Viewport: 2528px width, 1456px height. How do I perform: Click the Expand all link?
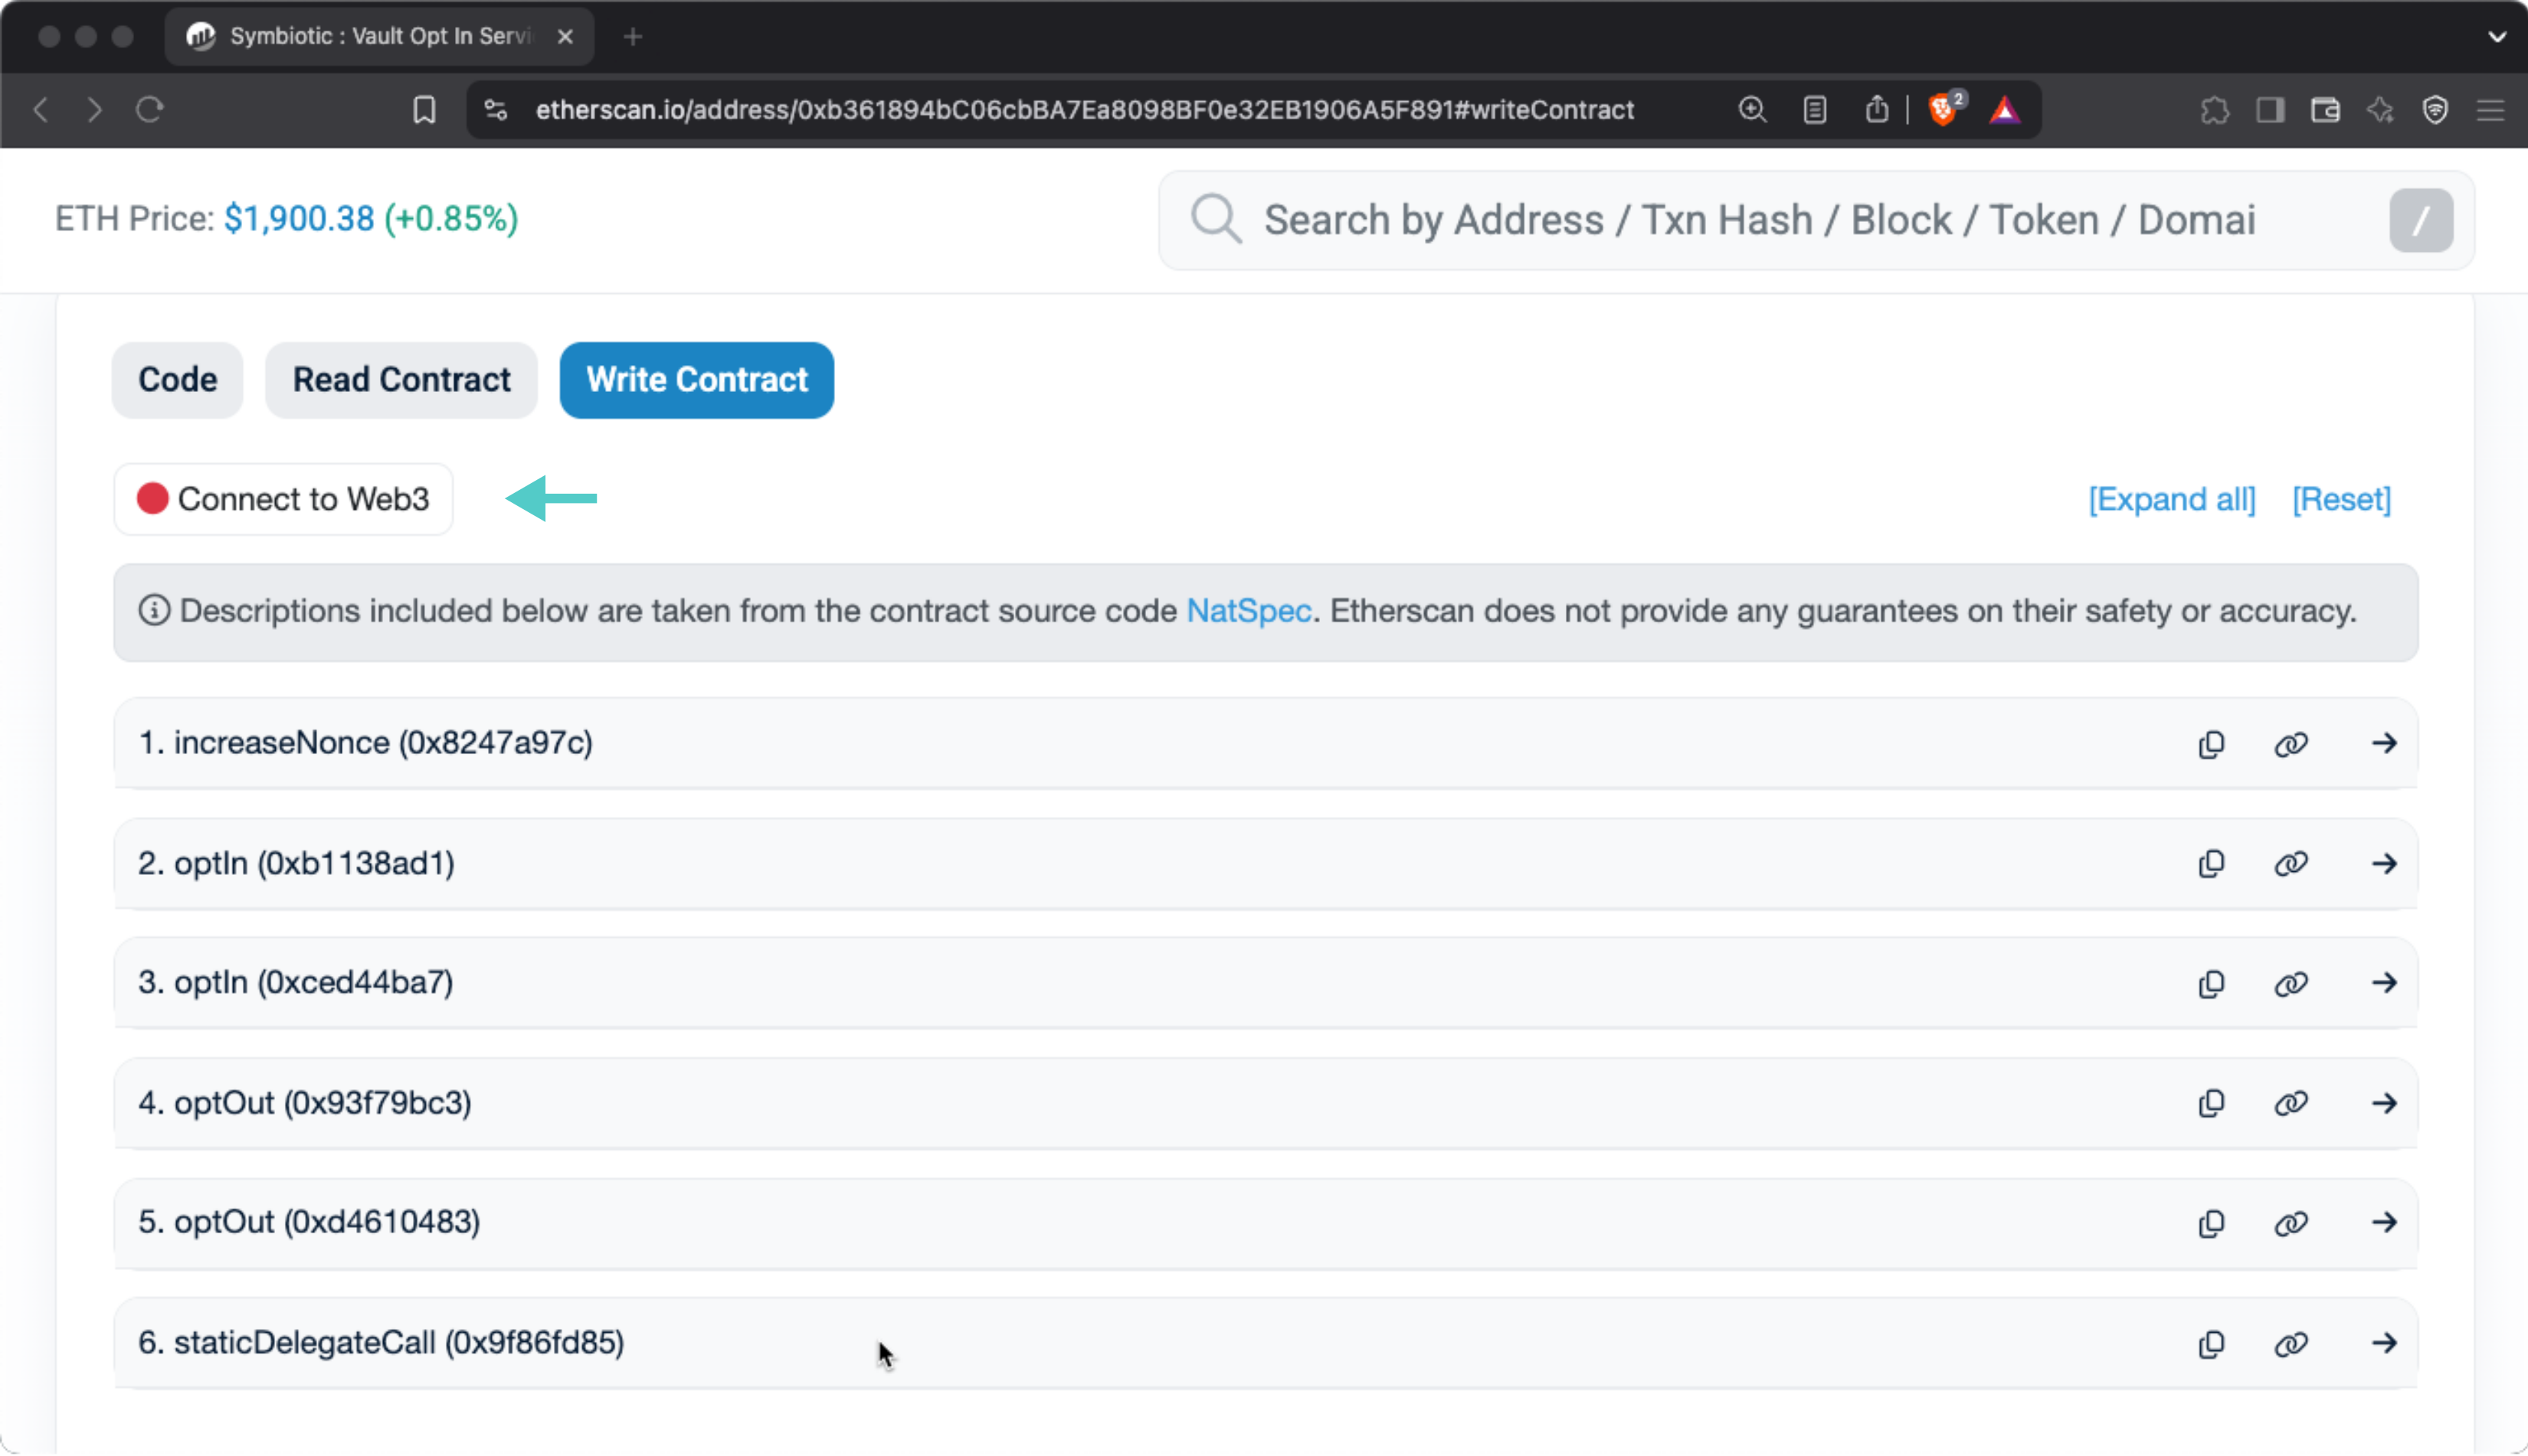click(2172, 499)
